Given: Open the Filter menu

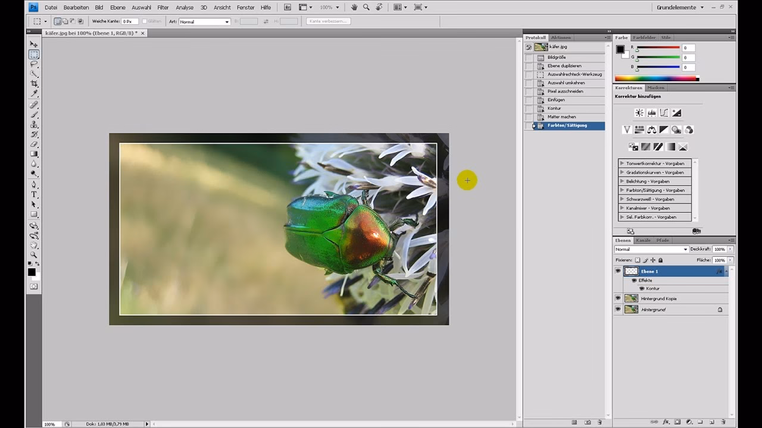Looking at the screenshot, I should 163,7.
